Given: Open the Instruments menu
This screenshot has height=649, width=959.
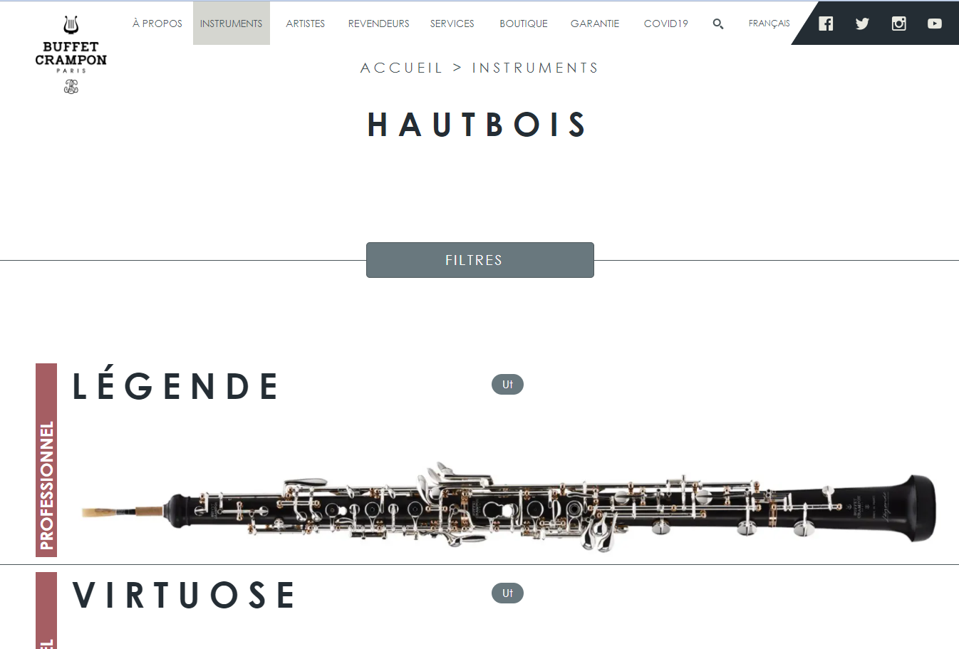Looking at the screenshot, I should pos(231,24).
